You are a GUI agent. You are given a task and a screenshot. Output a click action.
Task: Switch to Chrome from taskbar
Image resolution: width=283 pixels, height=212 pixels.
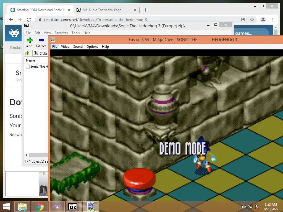[x=40, y=206]
